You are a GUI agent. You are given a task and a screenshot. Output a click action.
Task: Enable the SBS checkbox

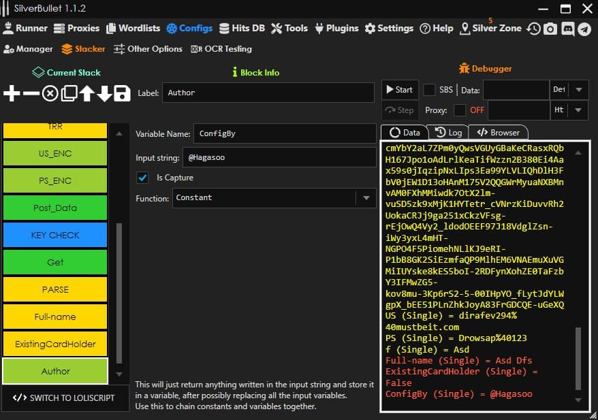(x=430, y=90)
